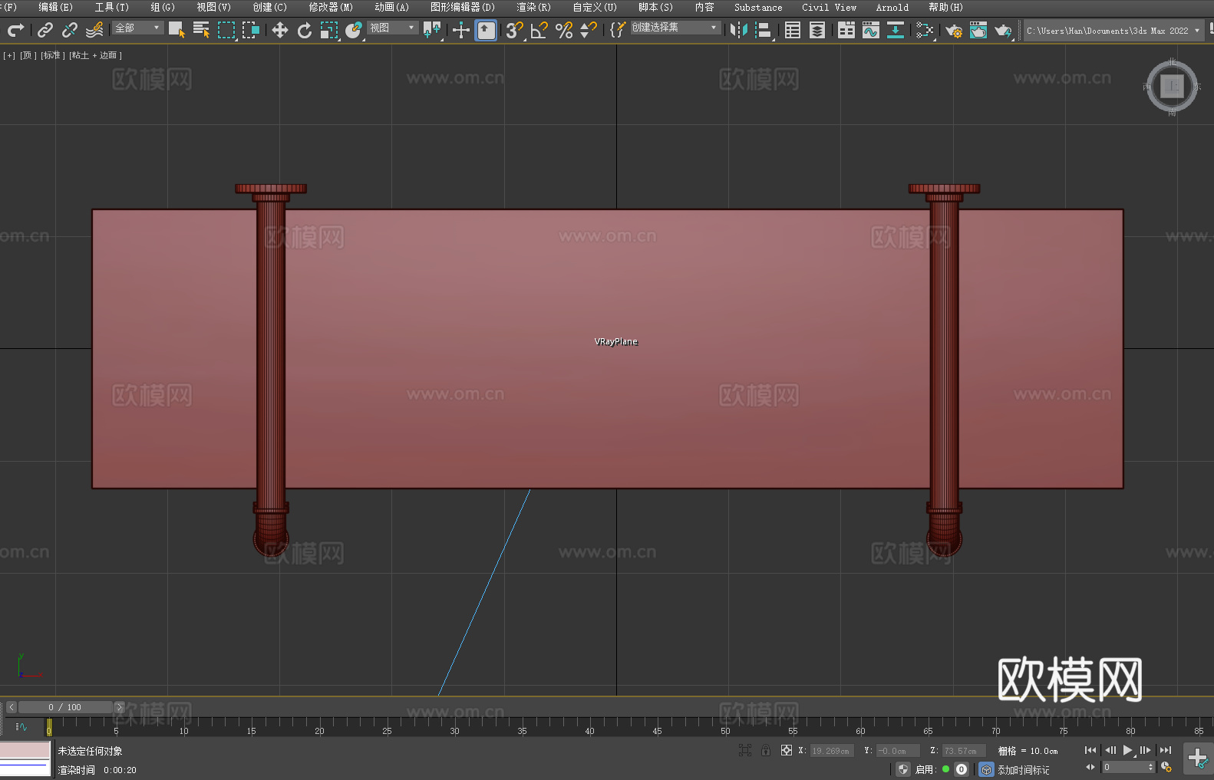Screen dimensions: 1214x780
Task: Click the Mirror tool icon
Action: point(739,30)
